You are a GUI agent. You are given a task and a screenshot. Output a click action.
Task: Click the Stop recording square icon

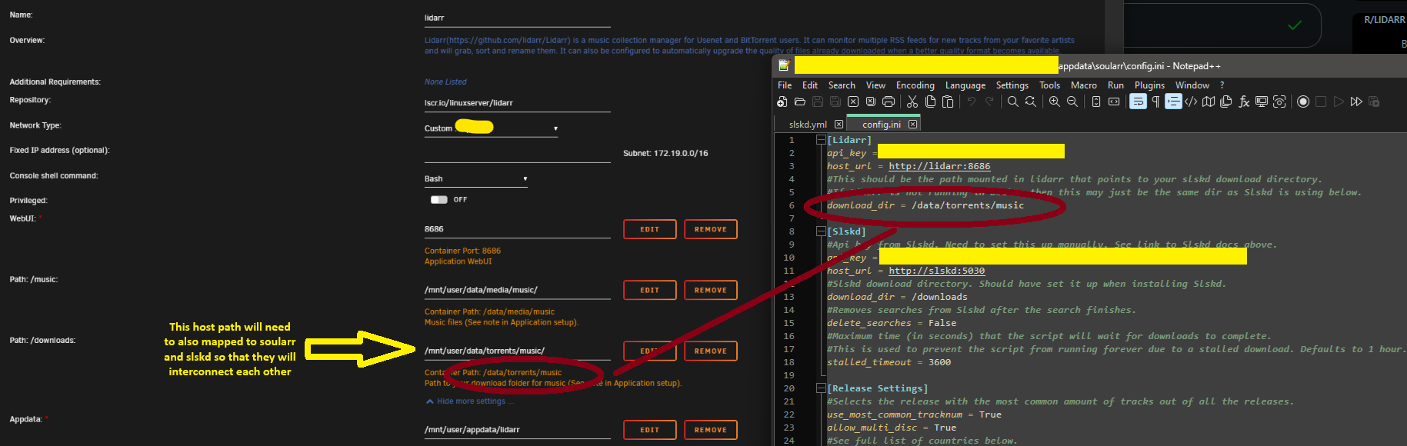click(1321, 102)
